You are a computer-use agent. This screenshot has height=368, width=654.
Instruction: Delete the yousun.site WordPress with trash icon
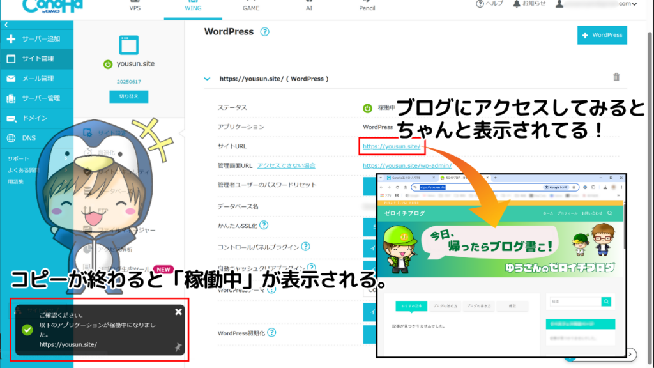[x=616, y=77]
